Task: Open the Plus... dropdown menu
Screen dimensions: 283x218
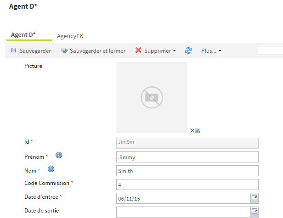Action: click(211, 50)
